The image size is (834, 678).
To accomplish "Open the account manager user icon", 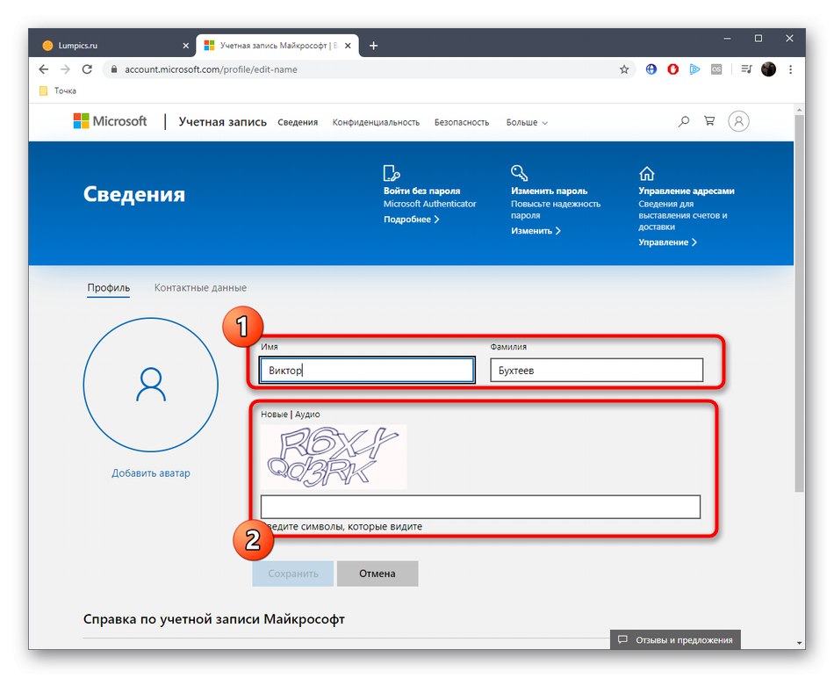I will pos(738,121).
